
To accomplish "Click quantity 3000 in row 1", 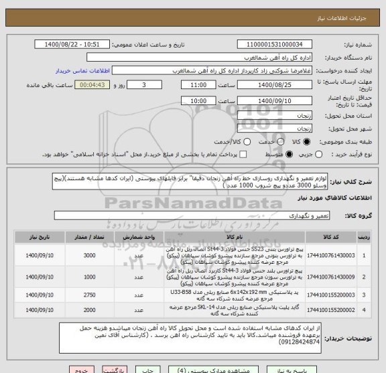I will tap(89, 255).
